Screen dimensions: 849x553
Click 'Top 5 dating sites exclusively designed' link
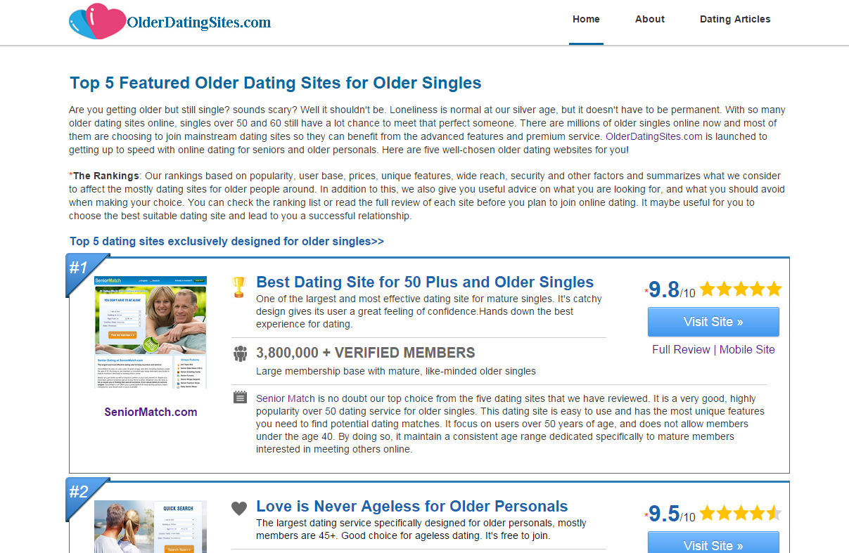[226, 241]
